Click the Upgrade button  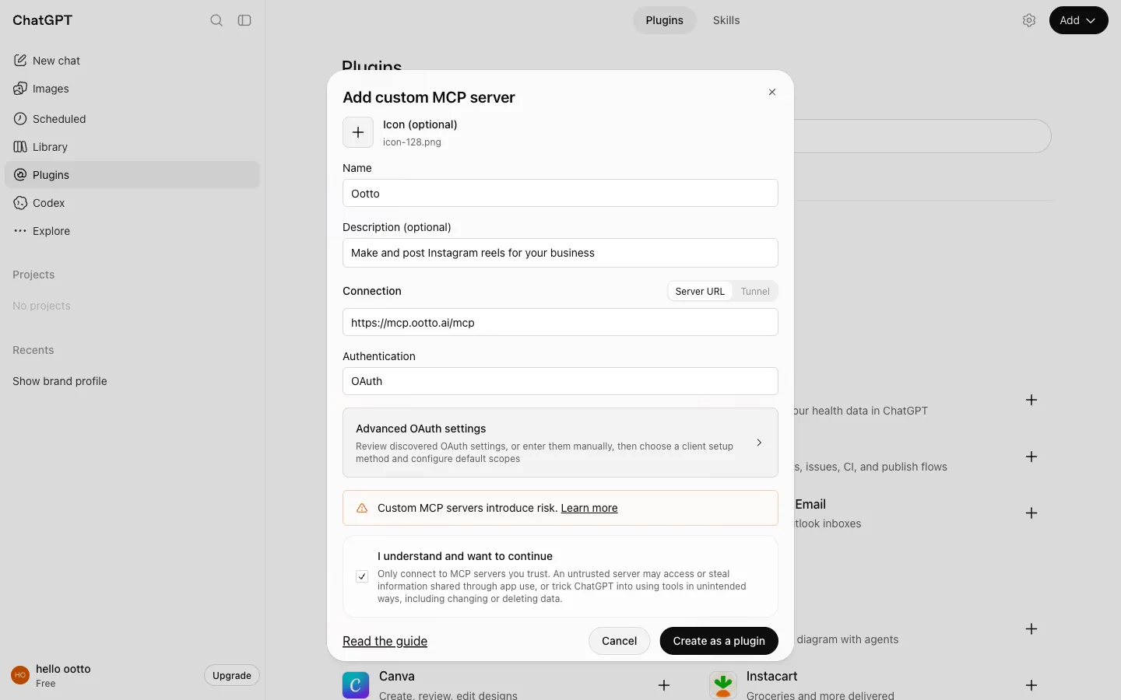pos(232,675)
